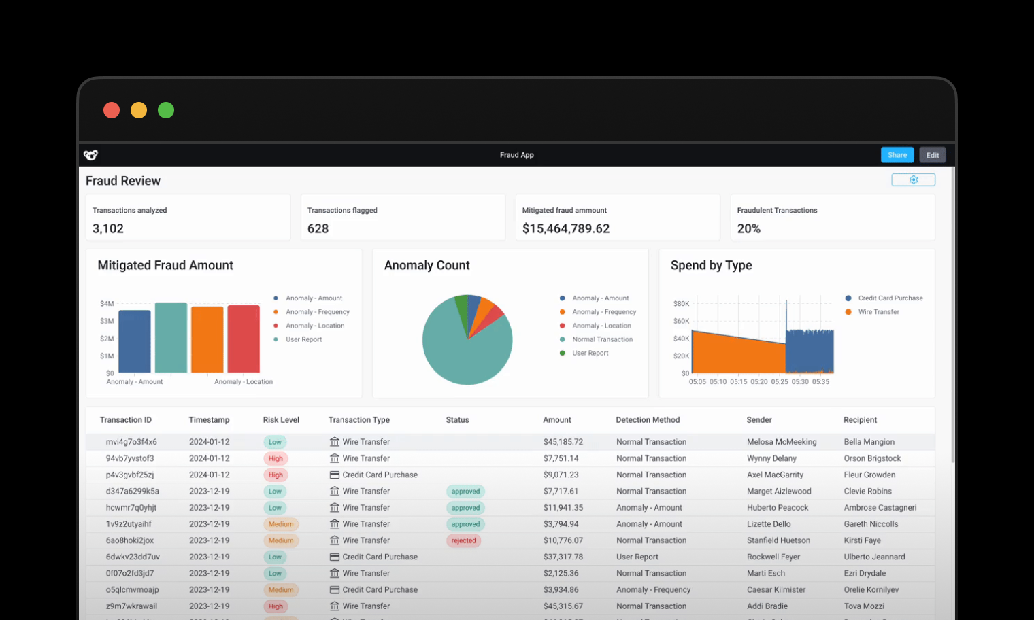Sort table by Risk Level column header
This screenshot has width=1034, height=620.
(281, 420)
